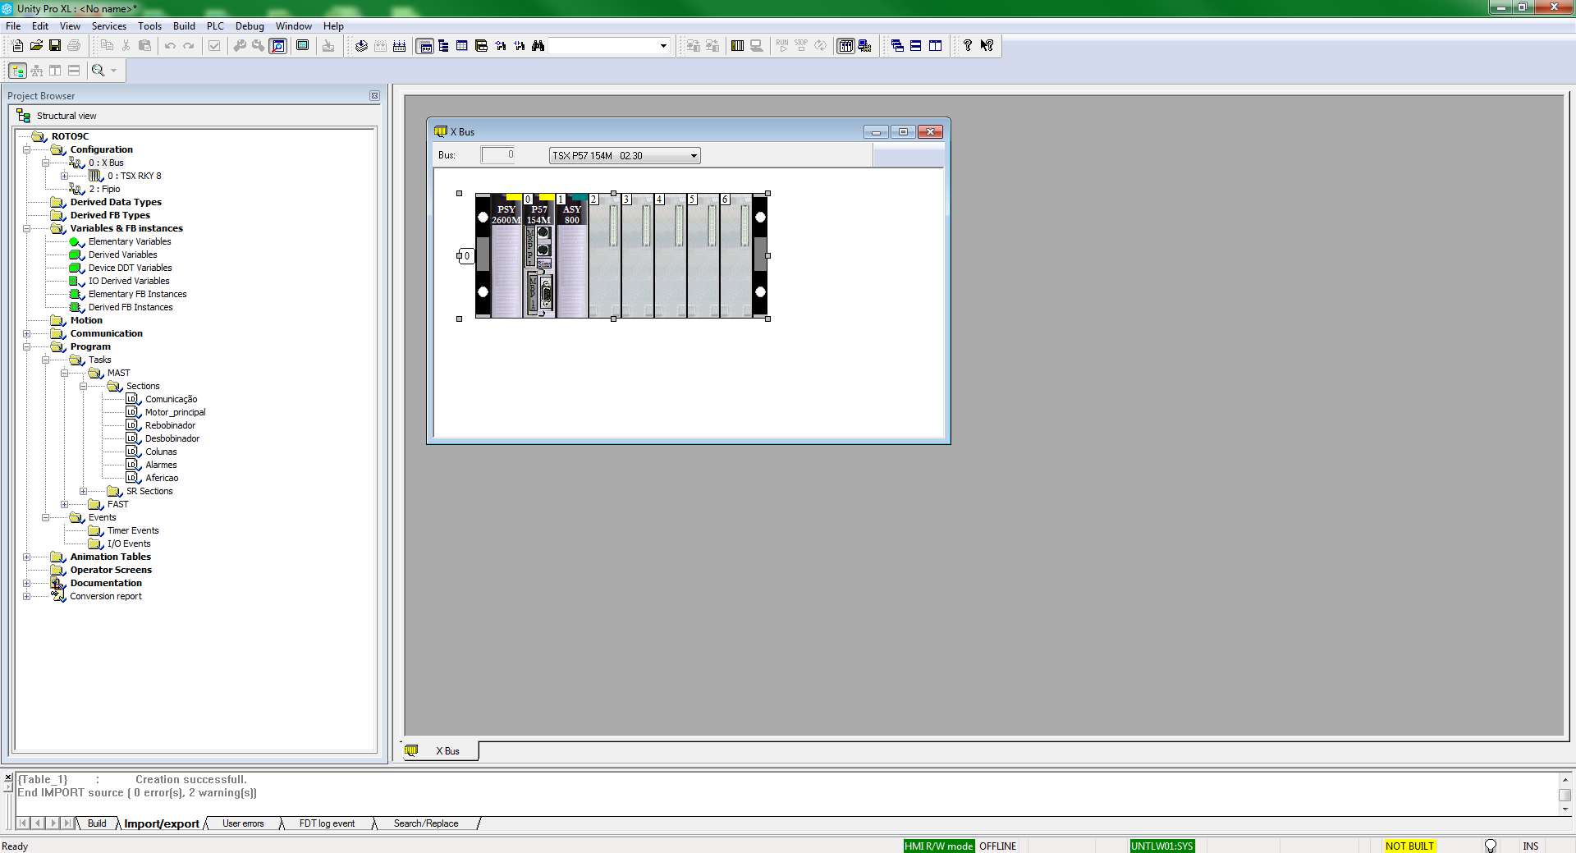Minimize the X Bus window
This screenshot has height=853, width=1576.
pos(876,132)
